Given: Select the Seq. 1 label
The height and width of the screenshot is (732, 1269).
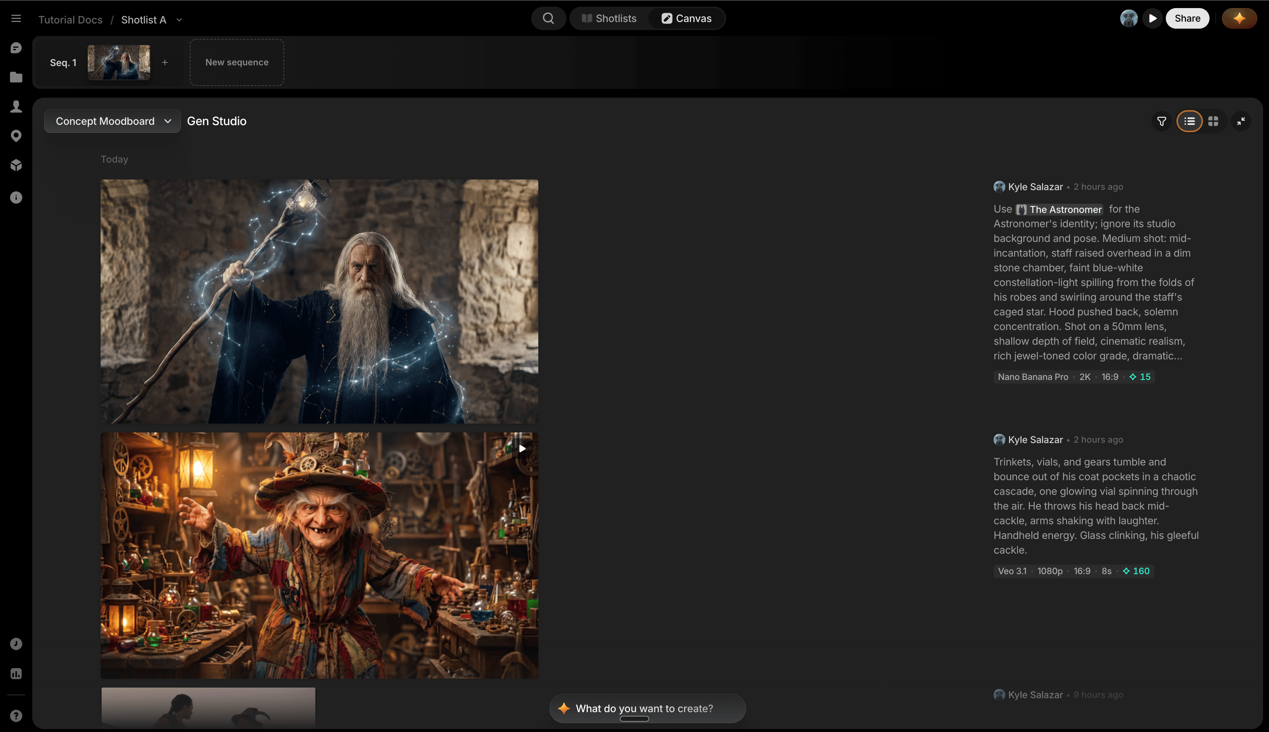Looking at the screenshot, I should point(63,63).
